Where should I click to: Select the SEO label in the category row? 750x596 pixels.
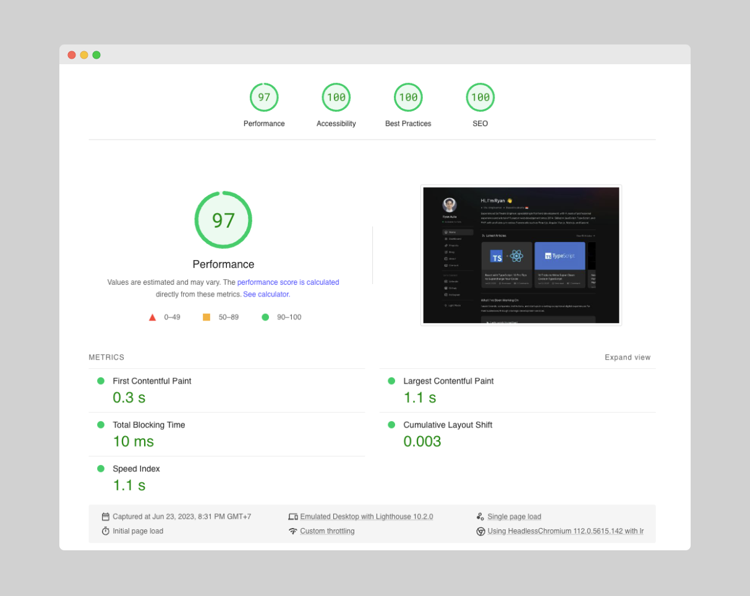(480, 124)
